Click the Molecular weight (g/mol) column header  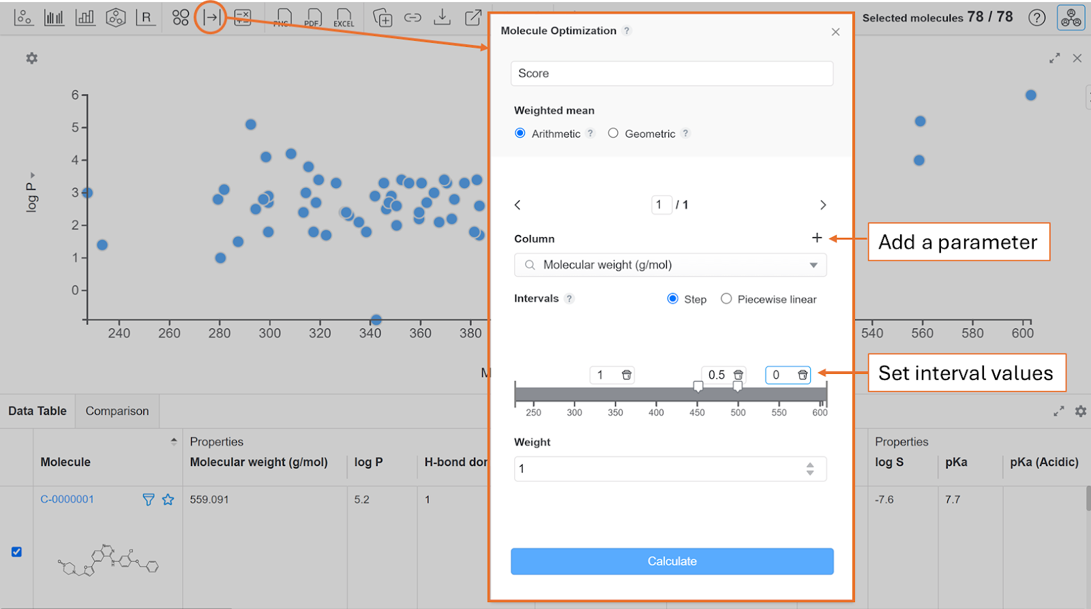tap(258, 462)
